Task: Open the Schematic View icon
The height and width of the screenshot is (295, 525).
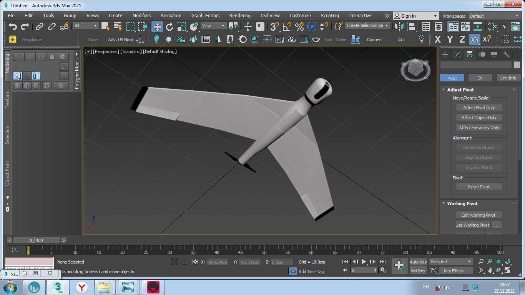Action: 477,27
